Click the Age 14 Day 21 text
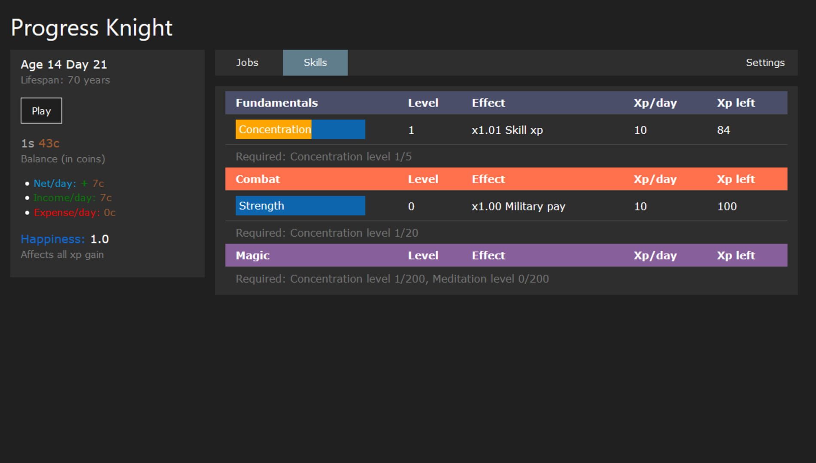Image resolution: width=816 pixels, height=463 pixels. (64, 64)
